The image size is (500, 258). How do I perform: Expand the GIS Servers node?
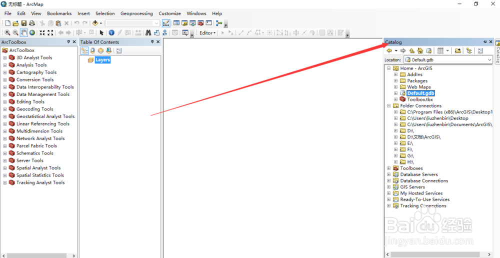click(388, 187)
